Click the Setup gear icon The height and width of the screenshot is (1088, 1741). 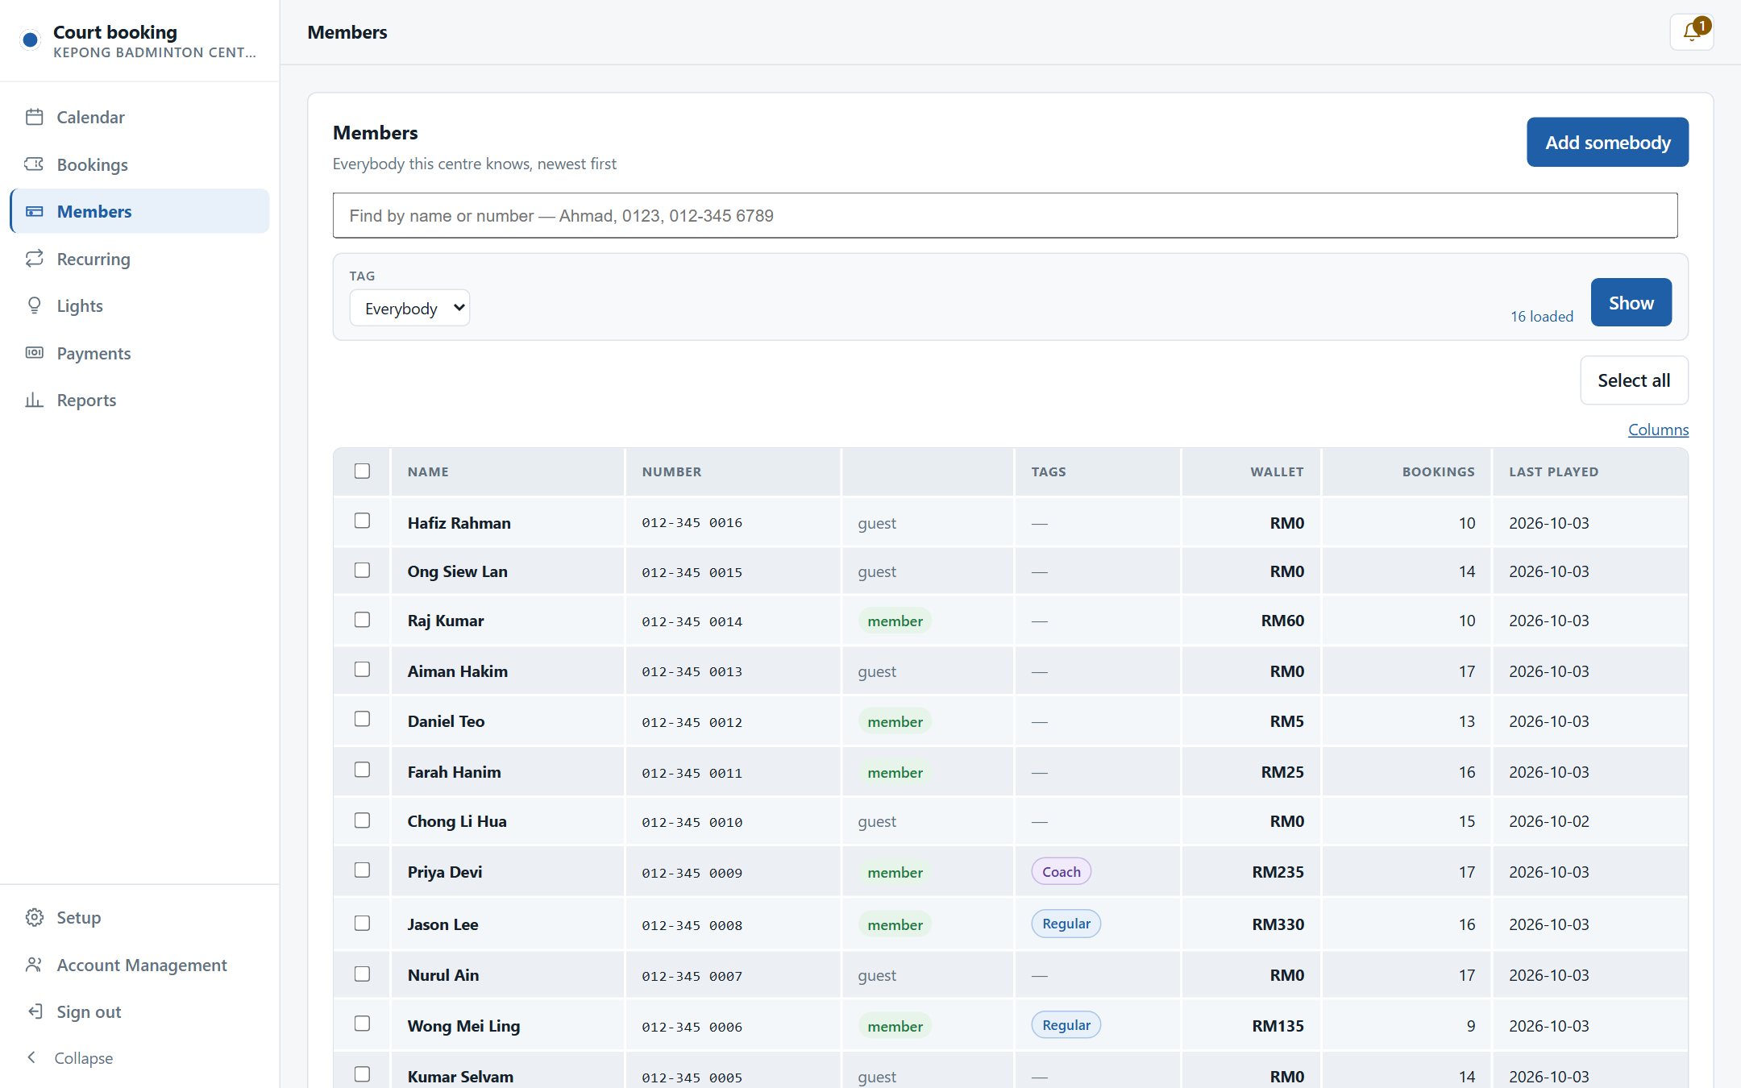34,917
